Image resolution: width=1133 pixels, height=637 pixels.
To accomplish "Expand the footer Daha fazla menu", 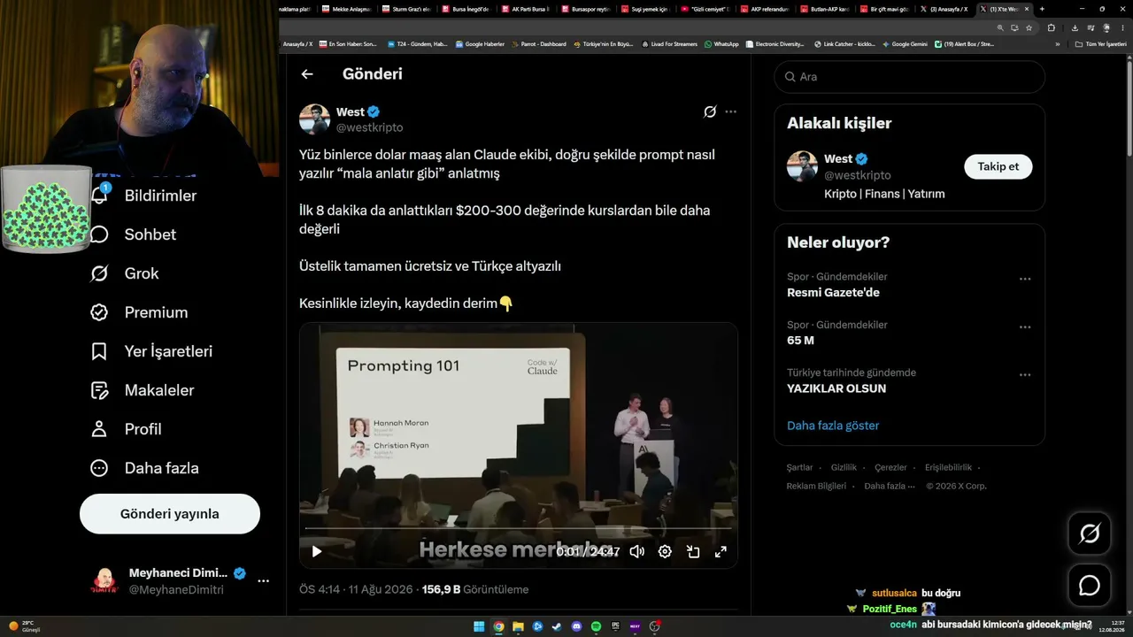I will tap(890, 486).
